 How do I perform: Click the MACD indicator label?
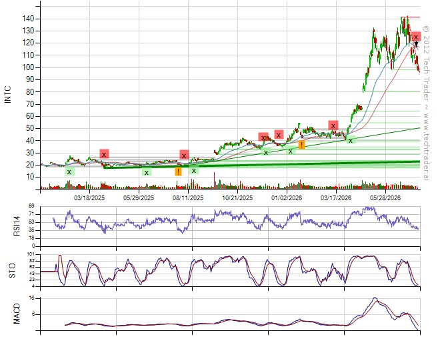[x=17, y=314]
